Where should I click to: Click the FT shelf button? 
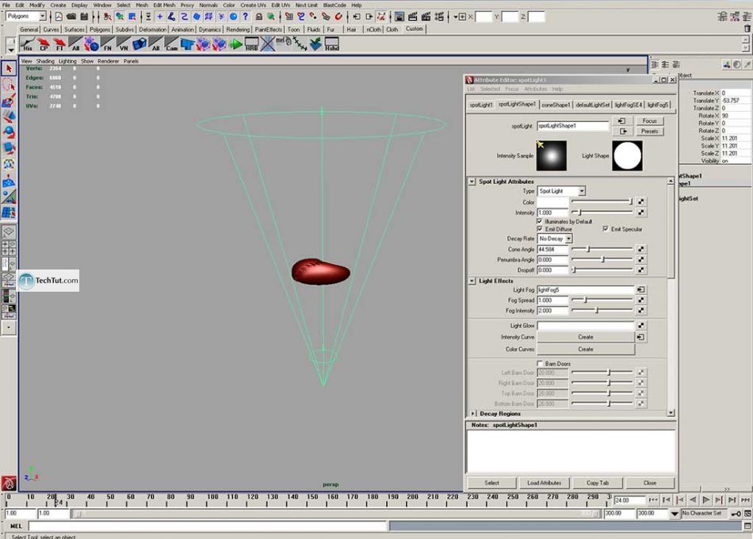(59, 44)
